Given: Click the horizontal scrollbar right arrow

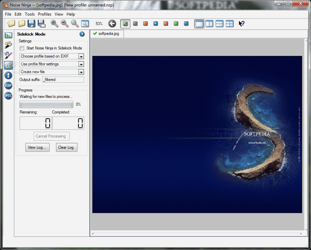Looking at the screenshot, I should (x=301, y=234).
